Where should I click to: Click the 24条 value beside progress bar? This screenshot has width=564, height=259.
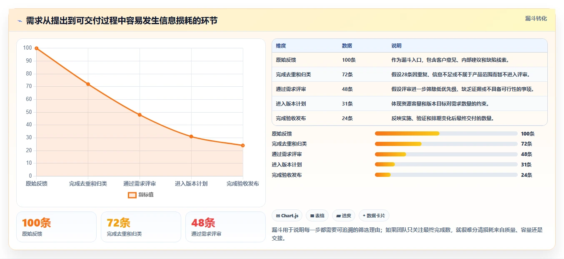click(527, 175)
